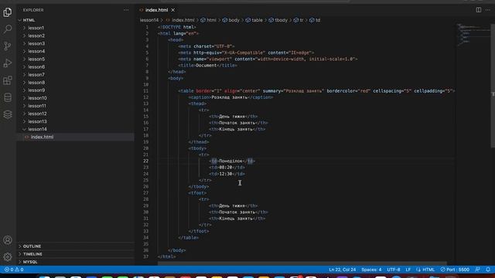Viewport: 495px width, 278px height.
Task: Click the feedback icon in status bar
Action: pyautogui.click(x=478, y=270)
